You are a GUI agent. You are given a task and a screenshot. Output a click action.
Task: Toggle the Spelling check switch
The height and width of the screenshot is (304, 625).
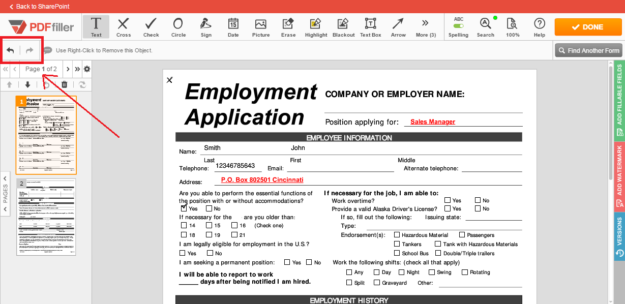coord(459,26)
